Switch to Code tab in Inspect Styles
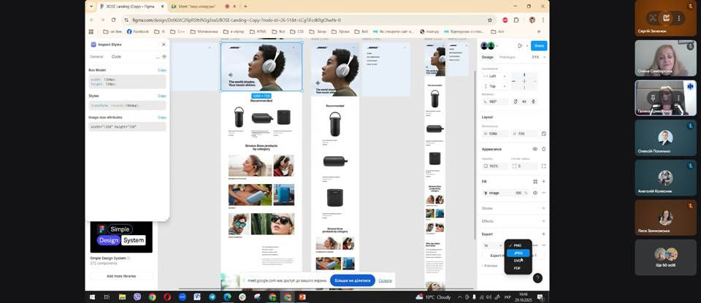Viewport: 701px width, 303px height. tap(116, 57)
